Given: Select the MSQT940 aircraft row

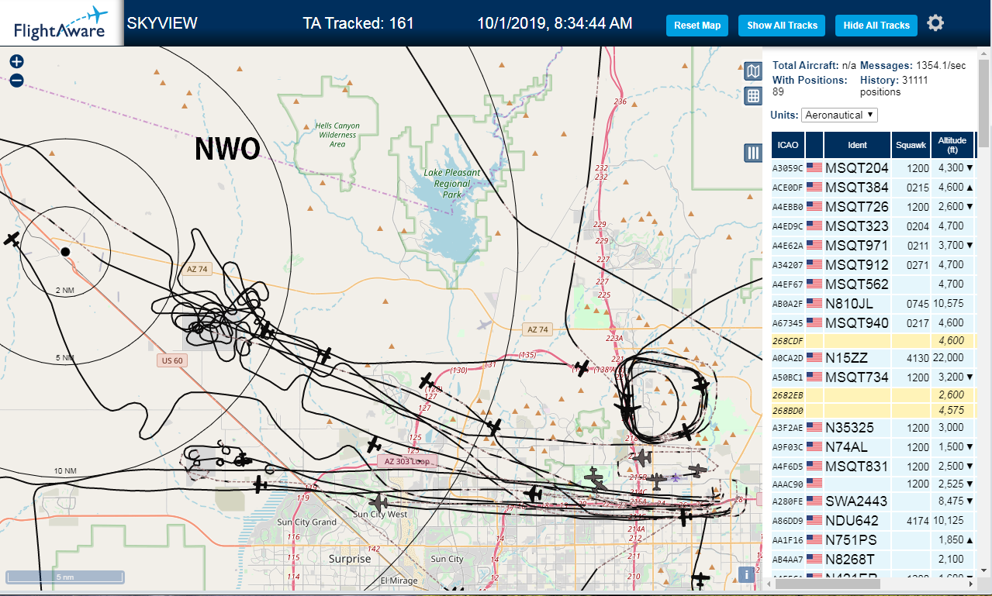Looking at the screenshot, I should [x=873, y=322].
